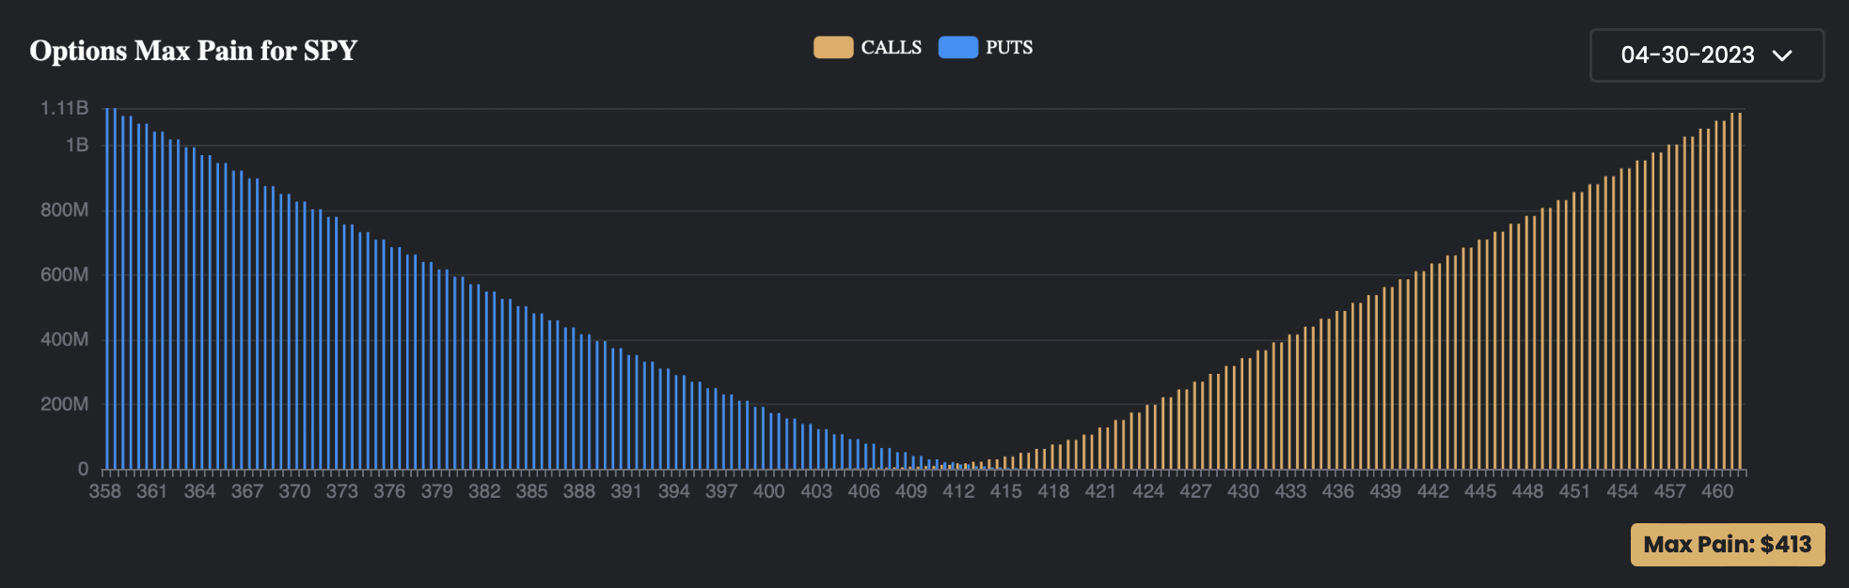
Task: Click the 400 strike label on x-axis
Action: click(x=768, y=491)
